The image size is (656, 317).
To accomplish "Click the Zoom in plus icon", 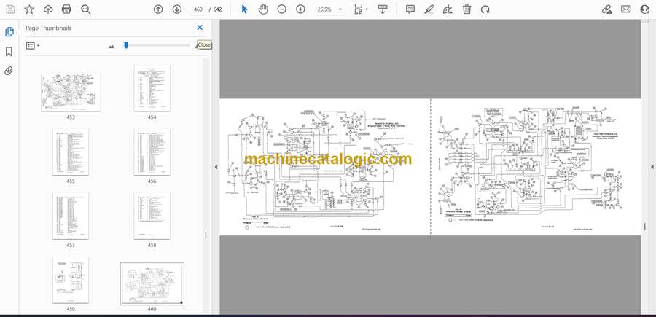I will tap(300, 9).
